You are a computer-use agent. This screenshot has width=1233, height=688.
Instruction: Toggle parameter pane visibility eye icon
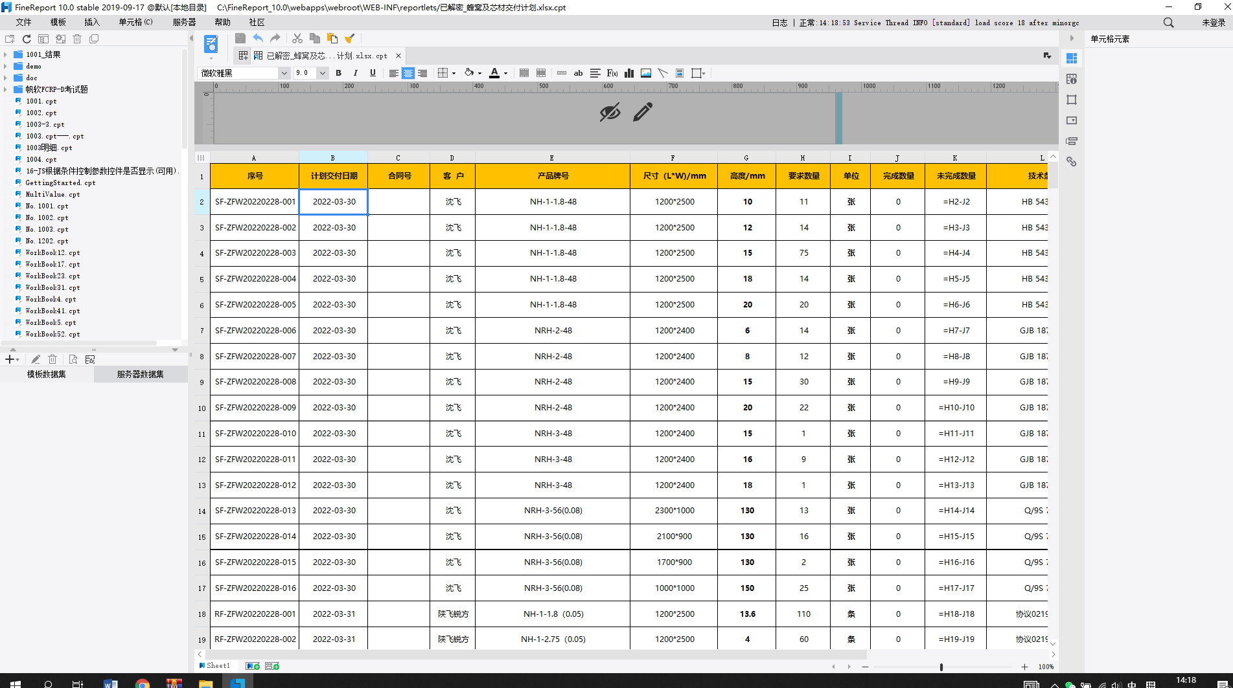coord(610,112)
